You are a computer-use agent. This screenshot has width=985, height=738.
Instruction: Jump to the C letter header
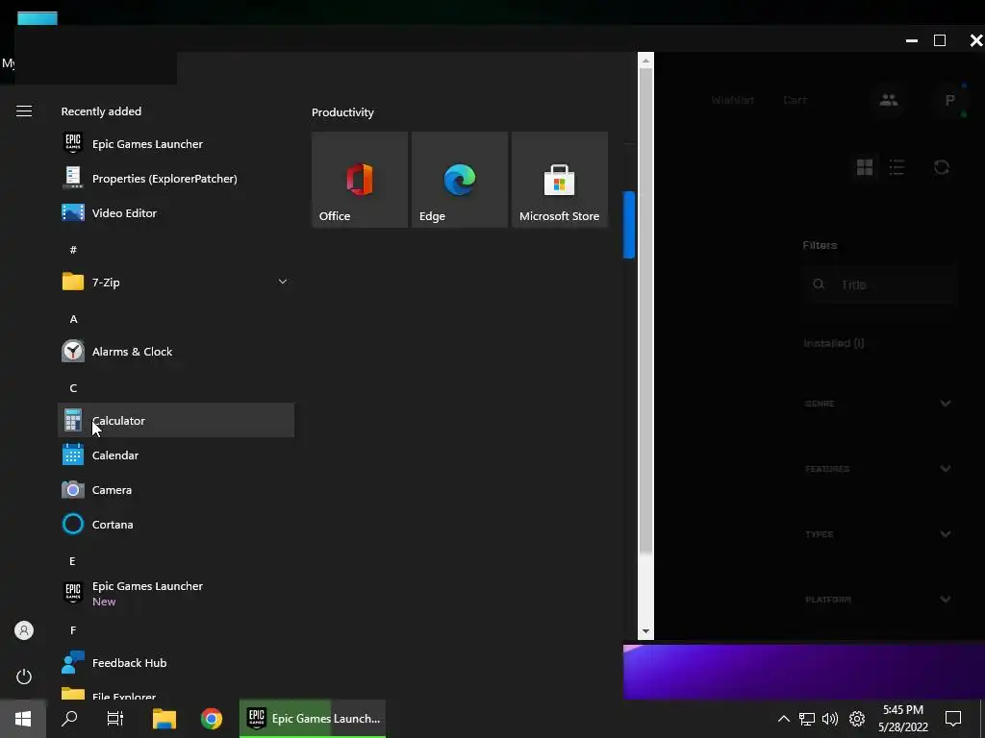click(73, 388)
